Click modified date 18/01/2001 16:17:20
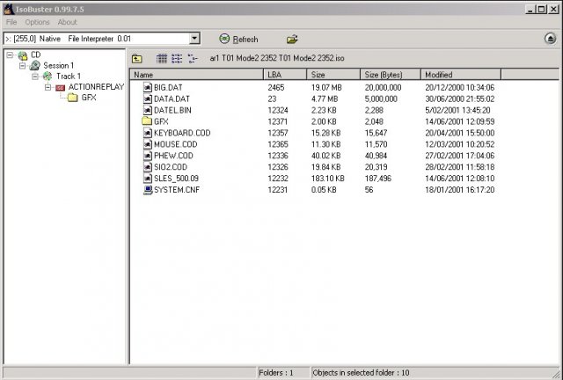This screenshot has width=563, height=380. (460, 190)
